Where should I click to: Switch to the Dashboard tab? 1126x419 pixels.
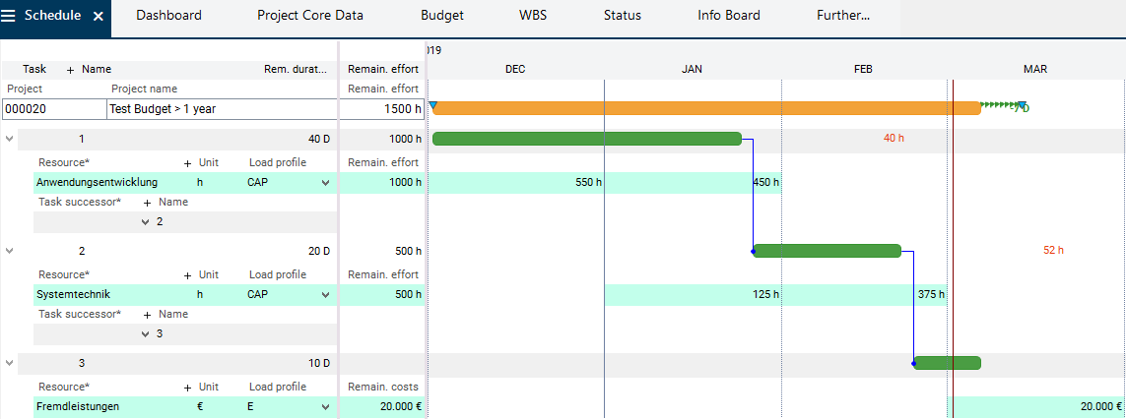tap(168, 16)
